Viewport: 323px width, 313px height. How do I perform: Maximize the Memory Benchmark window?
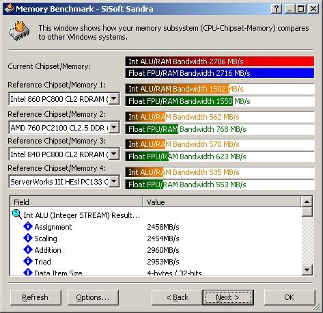point(300,9)
